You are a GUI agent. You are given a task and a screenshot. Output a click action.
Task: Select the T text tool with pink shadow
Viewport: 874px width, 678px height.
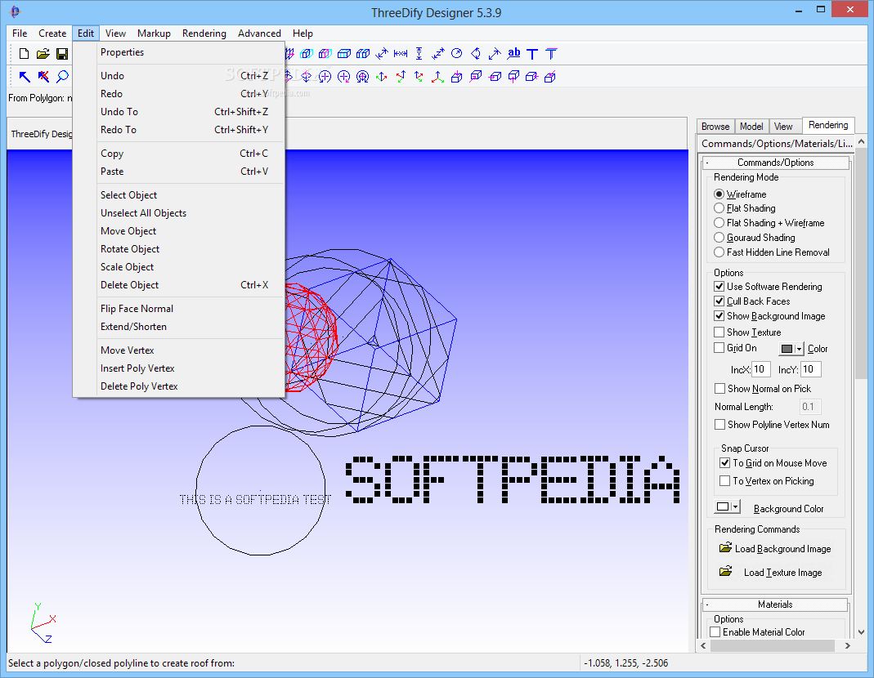click(x=551, y=53)
